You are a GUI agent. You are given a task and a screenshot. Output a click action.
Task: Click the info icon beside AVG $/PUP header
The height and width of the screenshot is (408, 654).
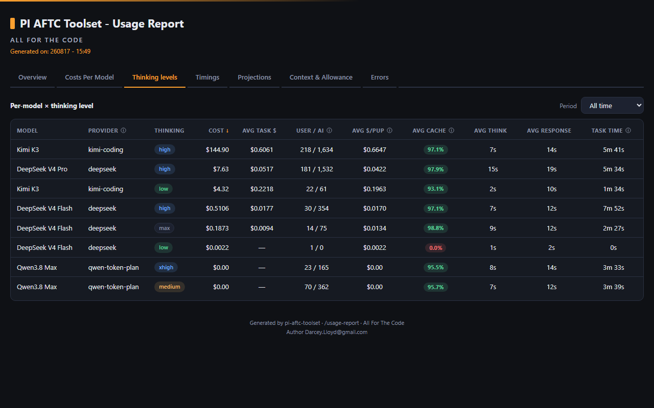[x=389, y=131]
